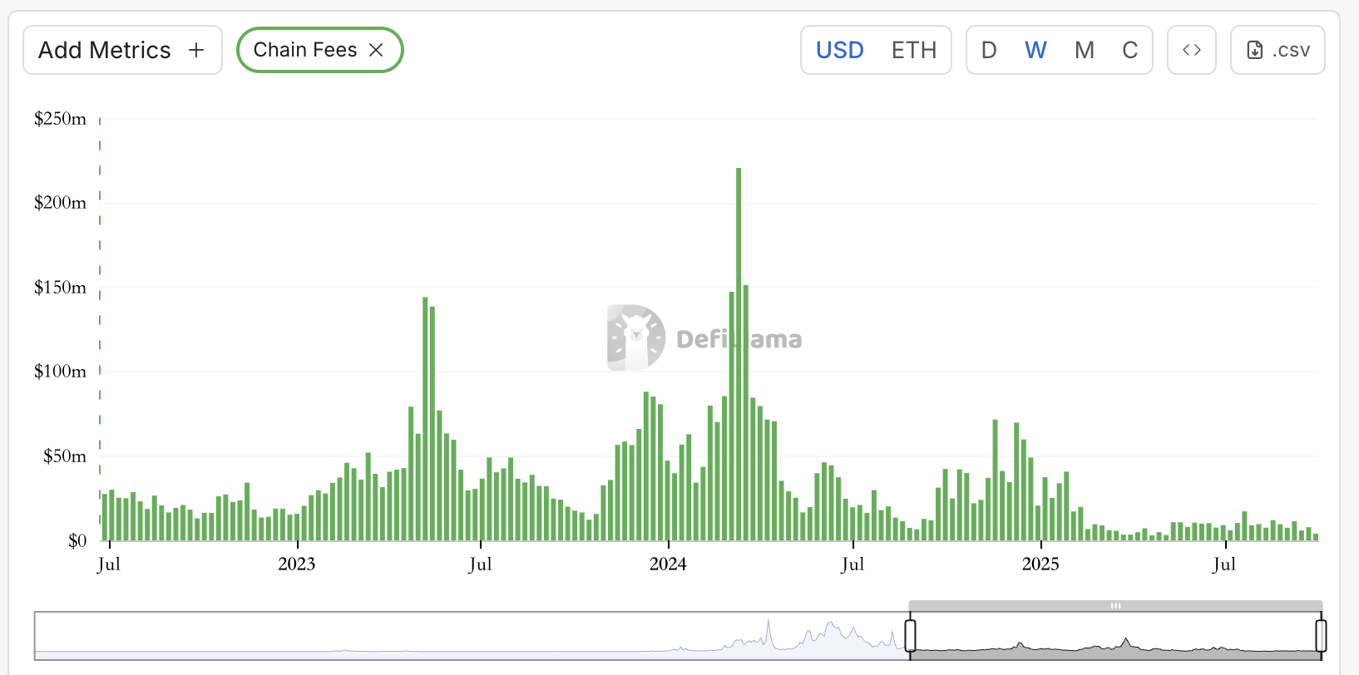Click the plus icon in Add Metrics

pyautogui.click(x=196, y=51)
